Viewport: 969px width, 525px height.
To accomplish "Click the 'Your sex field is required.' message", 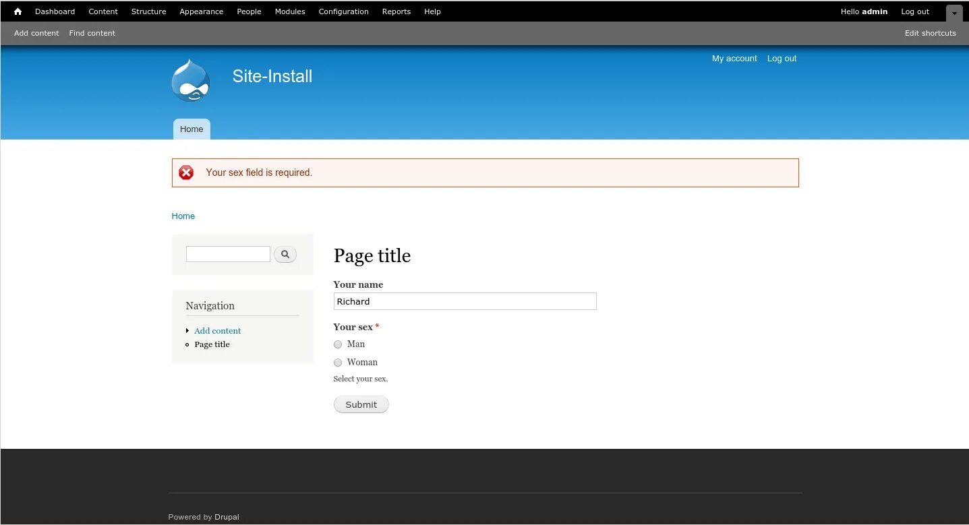I will click(x=259, y=173).
